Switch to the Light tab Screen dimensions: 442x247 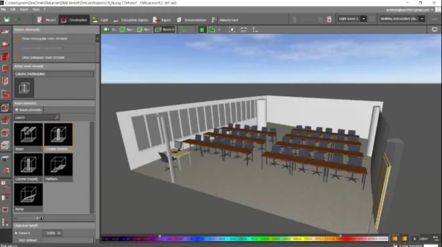point(100,19)
